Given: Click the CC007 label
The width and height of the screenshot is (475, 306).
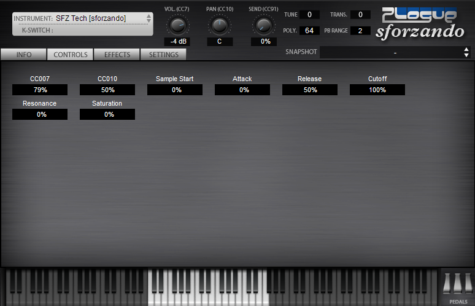Looking at the screenshot, I should tap(40, 79).
